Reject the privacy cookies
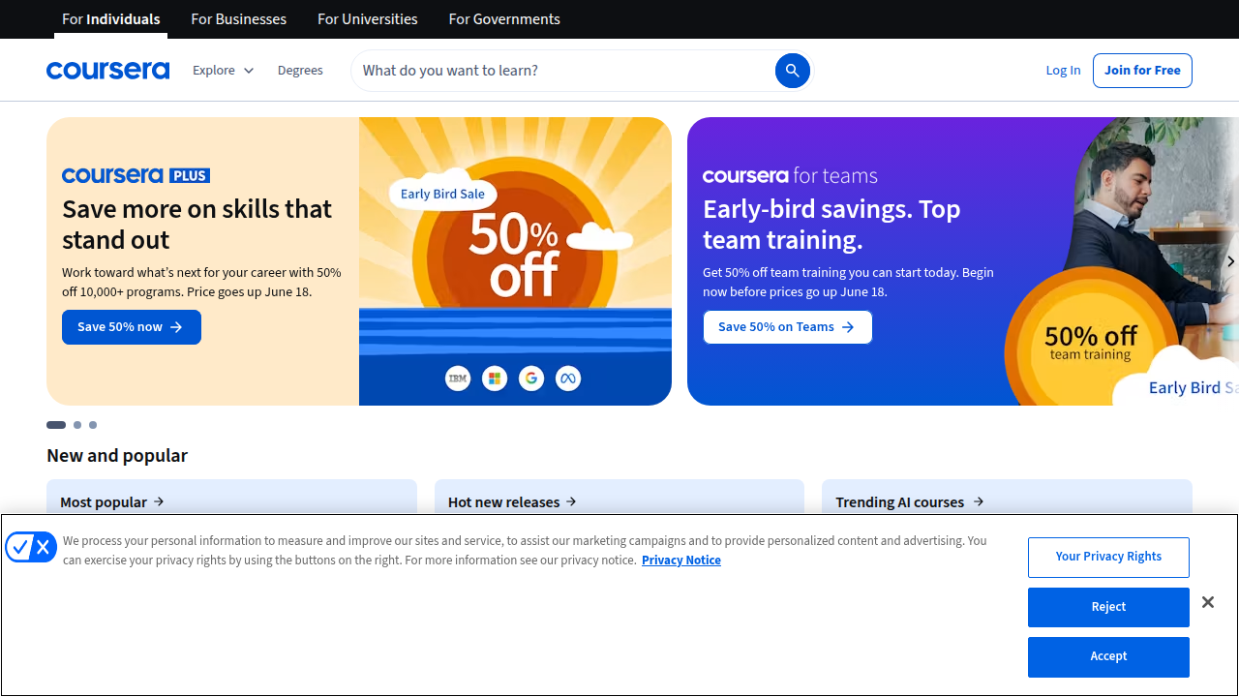 pyautogui.click(x=1108, y=607)
